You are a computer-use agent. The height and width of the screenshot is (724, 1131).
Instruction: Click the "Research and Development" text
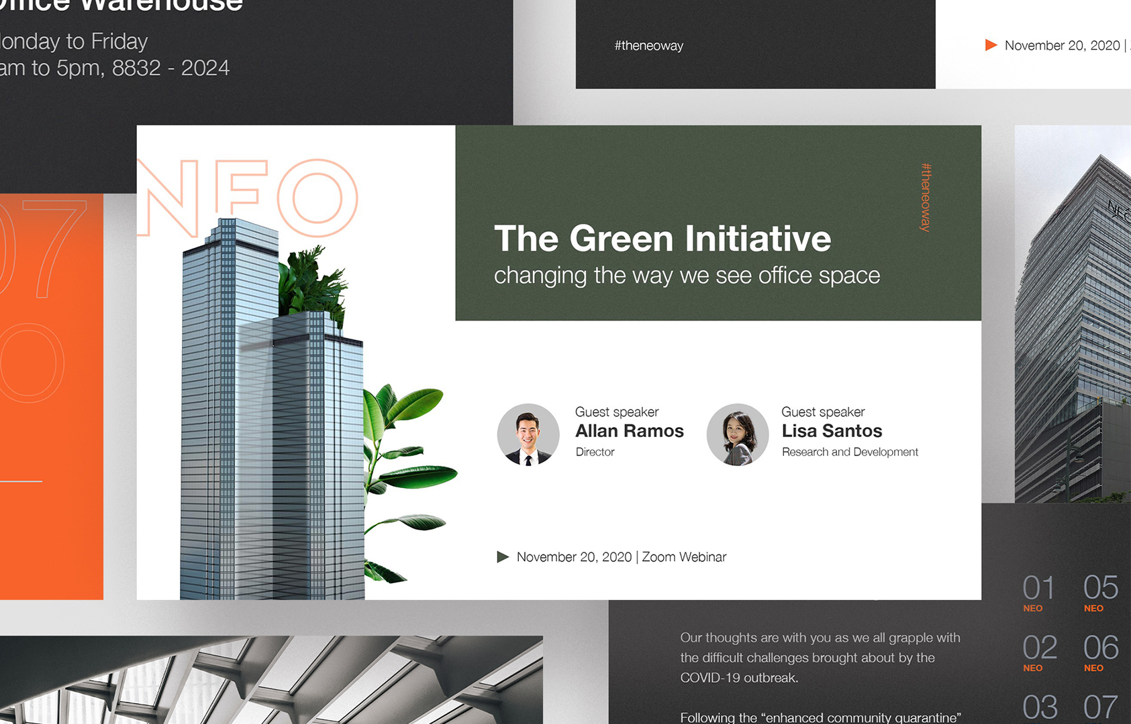[x=850, y=452]
